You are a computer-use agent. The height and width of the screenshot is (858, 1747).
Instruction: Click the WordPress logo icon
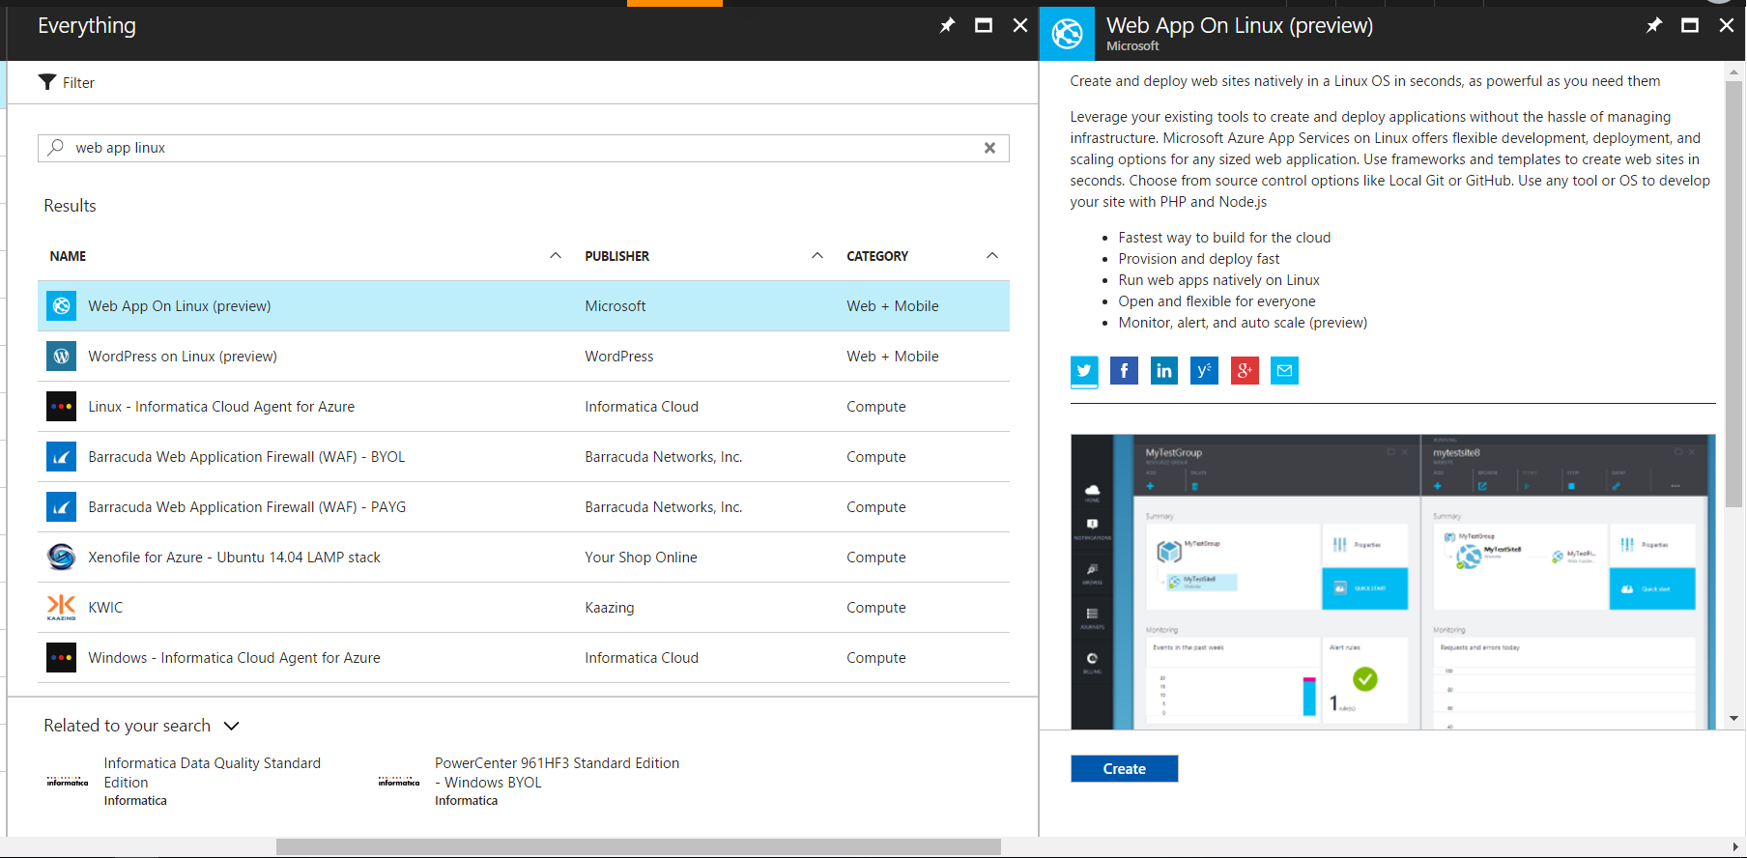pos(61,357)
